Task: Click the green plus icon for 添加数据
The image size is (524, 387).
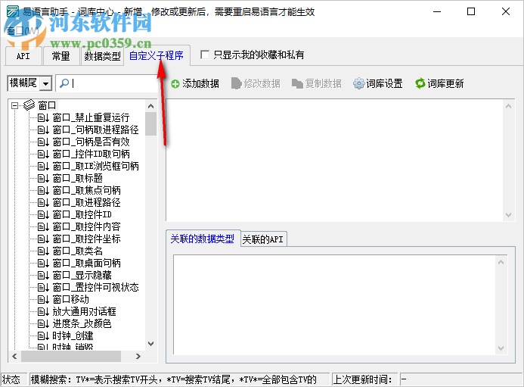Action: click(175, 84)
